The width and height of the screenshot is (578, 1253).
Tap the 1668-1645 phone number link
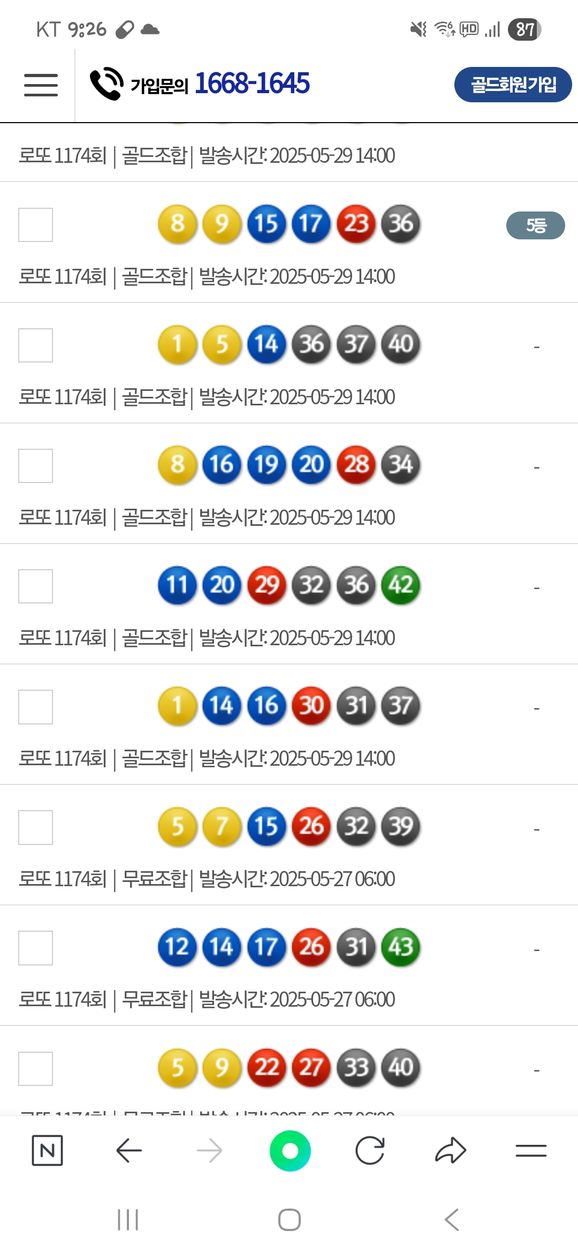tap(252, 84)
